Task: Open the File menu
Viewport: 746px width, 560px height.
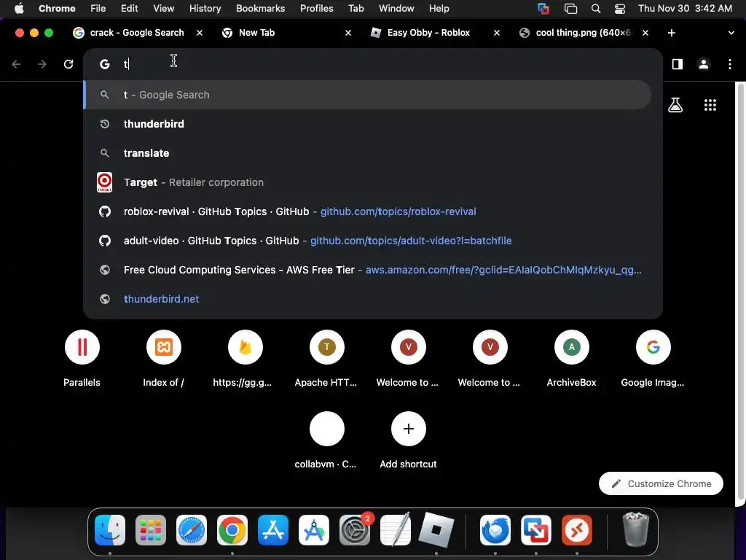Action: click(98, 8)
